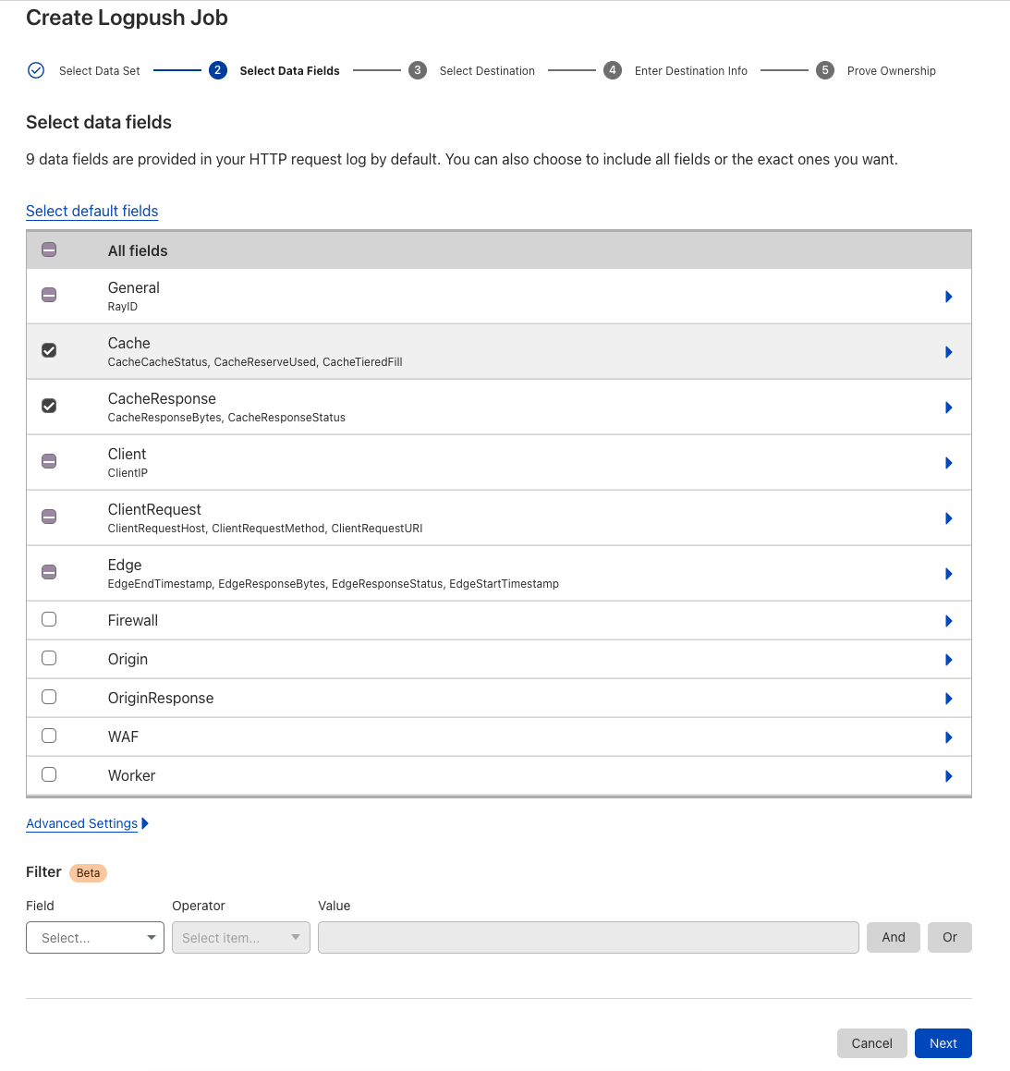The image size is (1010, 1071).
Task: Click the Next button
Action: tap(943, 1042)
